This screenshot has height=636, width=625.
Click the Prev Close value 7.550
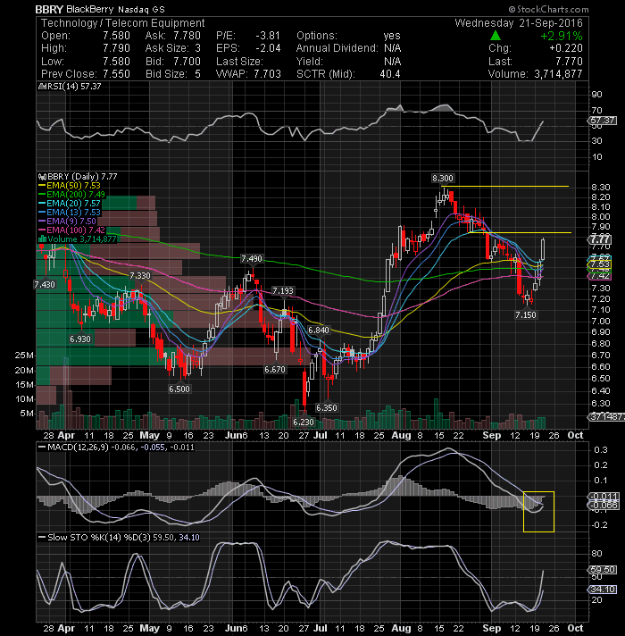[x=116, y=74]
